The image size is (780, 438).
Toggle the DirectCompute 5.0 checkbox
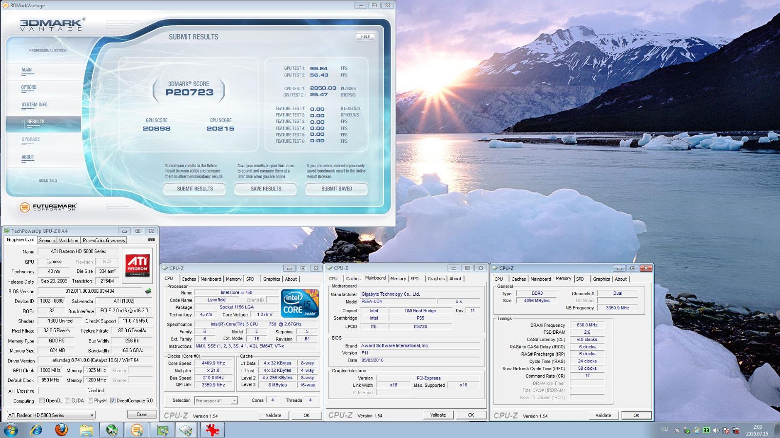coord(113,401)
